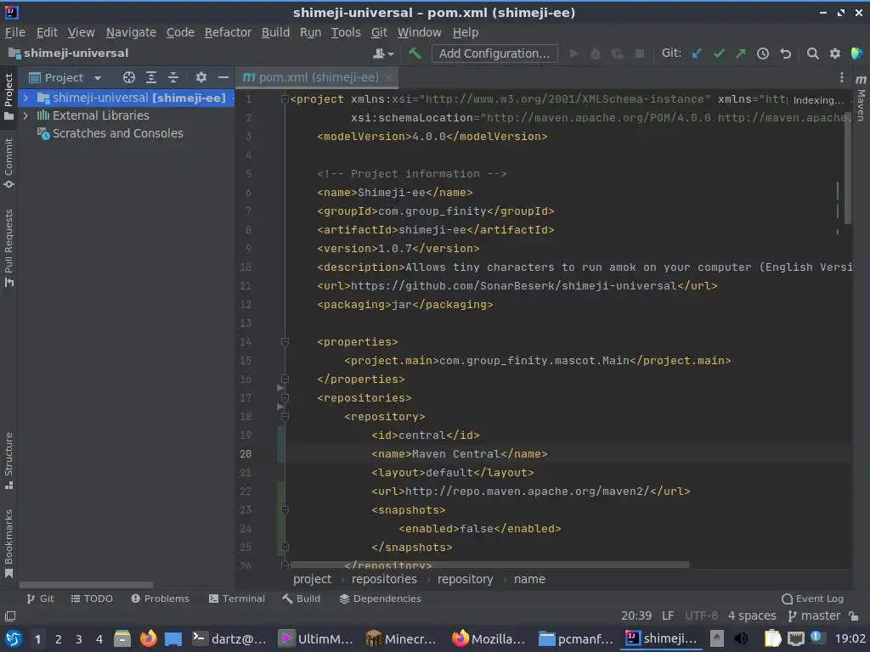Fold the repositories block at line 17
Viewport: 870px width, 652px height.
[285, 398]
